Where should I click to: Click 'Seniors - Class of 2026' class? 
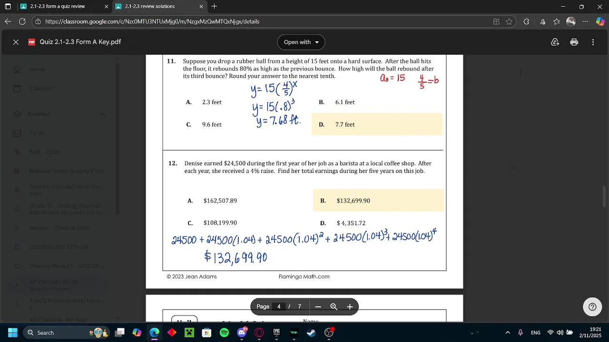click(59, 228)
